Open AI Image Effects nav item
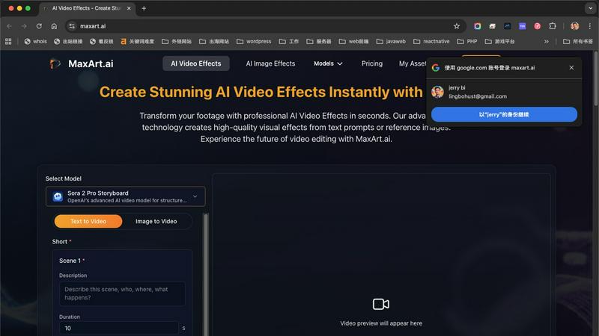Screen dimensions: 599x336 click(x=270, y=63)
